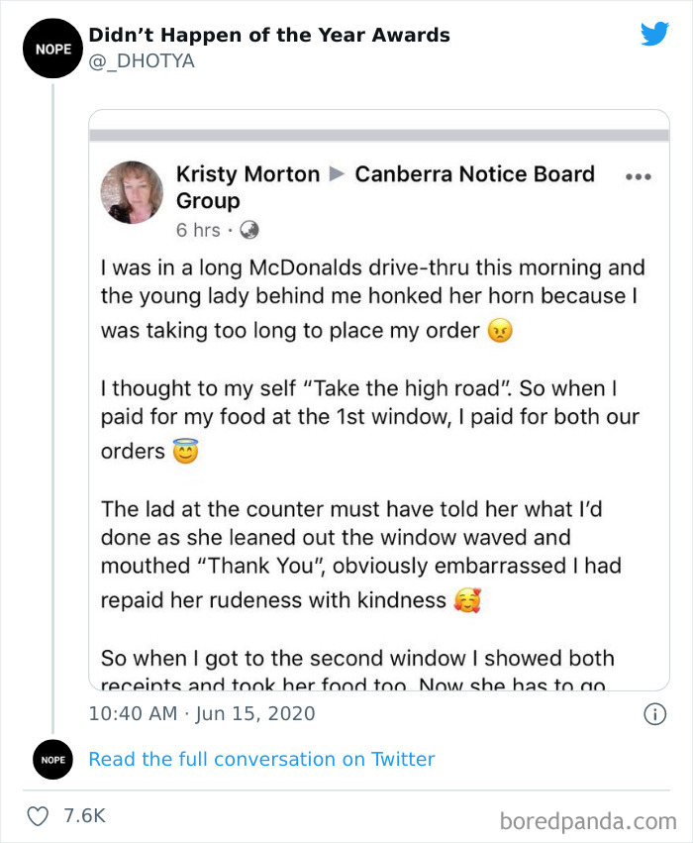Click the globe public-privacy icon

point(248,230)
